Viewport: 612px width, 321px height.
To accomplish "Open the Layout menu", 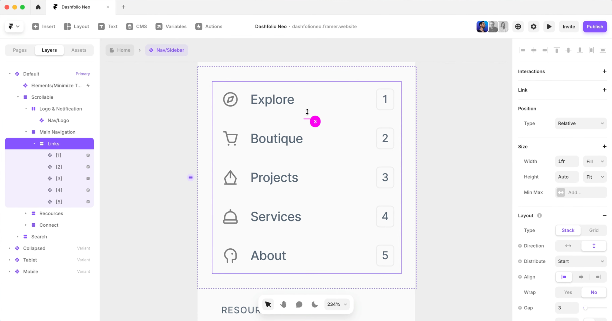I will 77,27.
